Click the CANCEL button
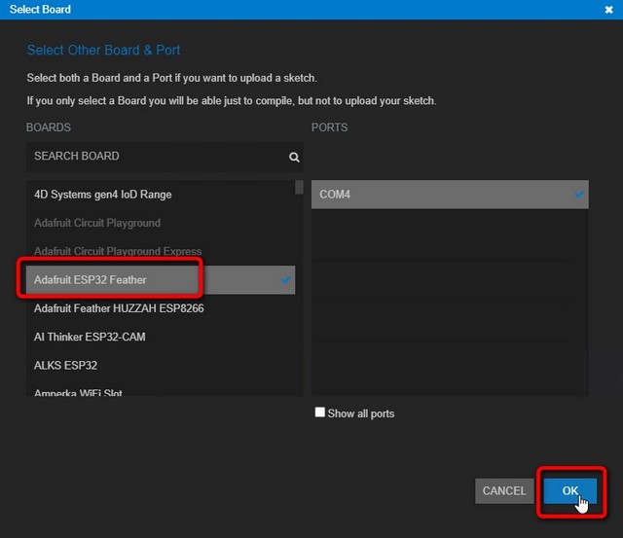 pyautogui.click(x=504, y=491)
